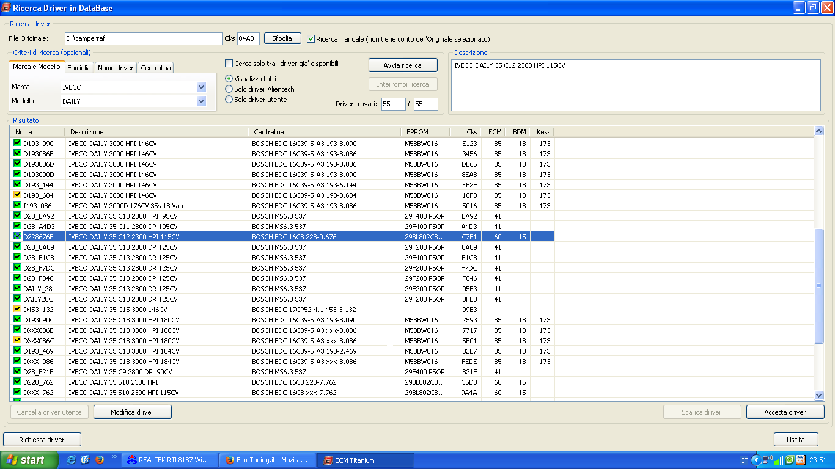The image size is (835, 469).
Task: Click the green signal strength bars tray icon
Action: pos(778,460)
